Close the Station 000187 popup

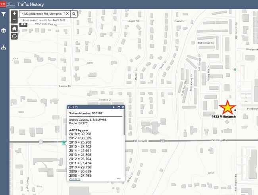click(123, 107)
